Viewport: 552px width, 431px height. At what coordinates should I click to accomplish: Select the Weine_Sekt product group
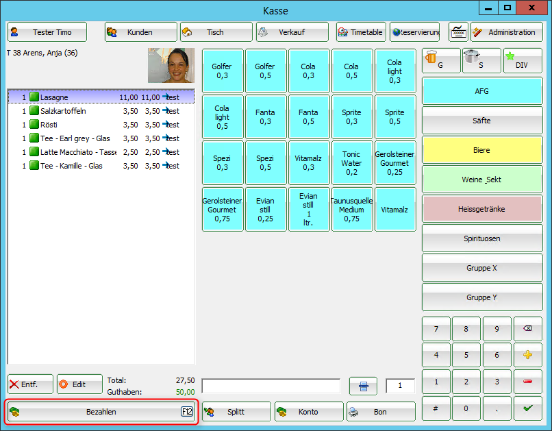pos(481,180)
